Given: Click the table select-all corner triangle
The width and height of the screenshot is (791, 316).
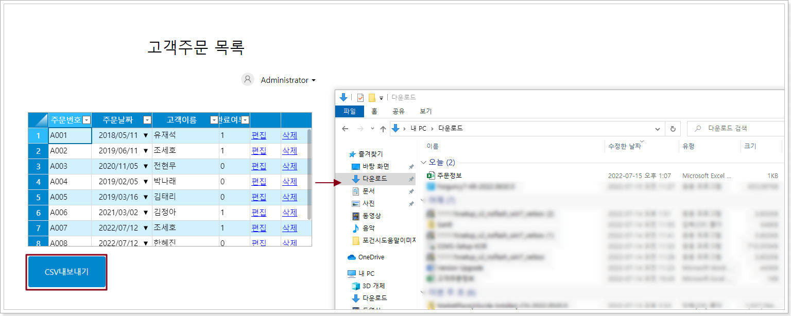Looking at the screenshot, I should pyautogui.click(x=38, y=120).
